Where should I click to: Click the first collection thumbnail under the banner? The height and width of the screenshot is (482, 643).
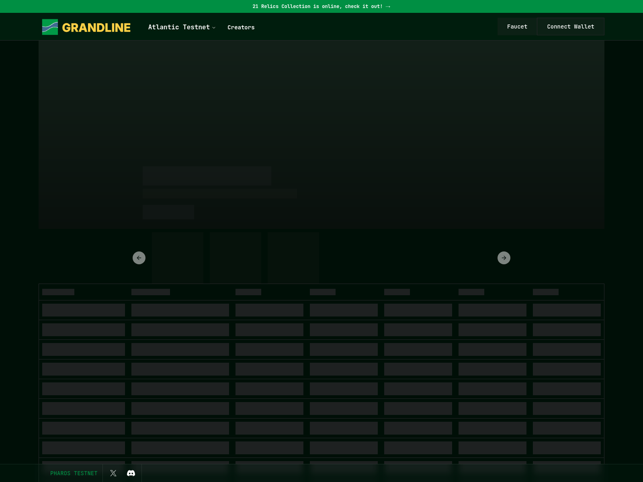pyautogui.click(x=177, y=258)
